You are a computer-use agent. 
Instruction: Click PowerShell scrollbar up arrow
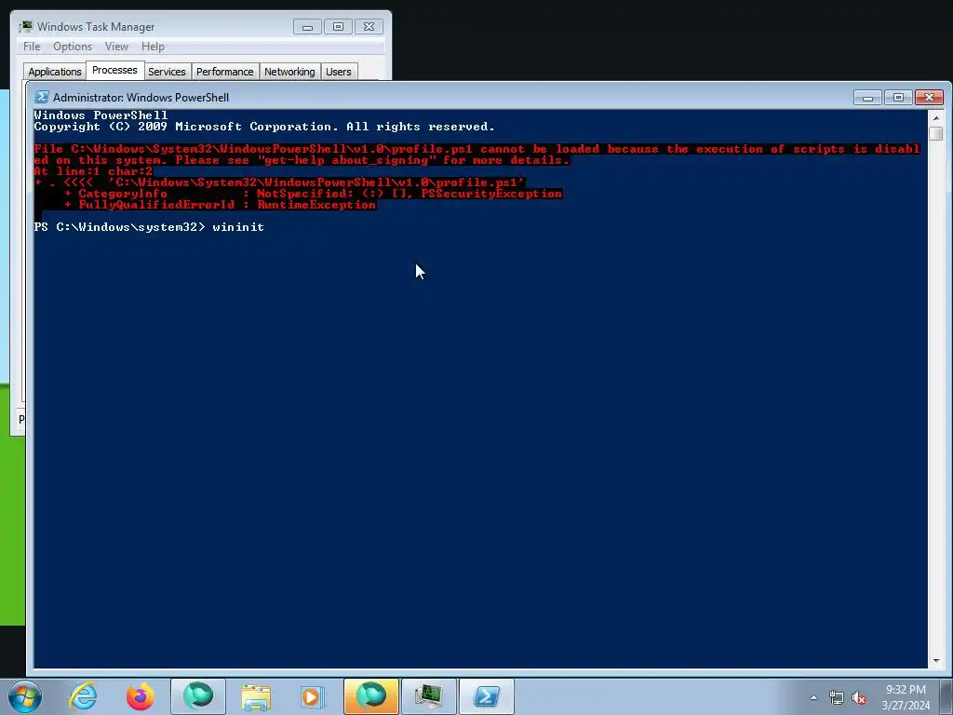click(x=936, y=117)
